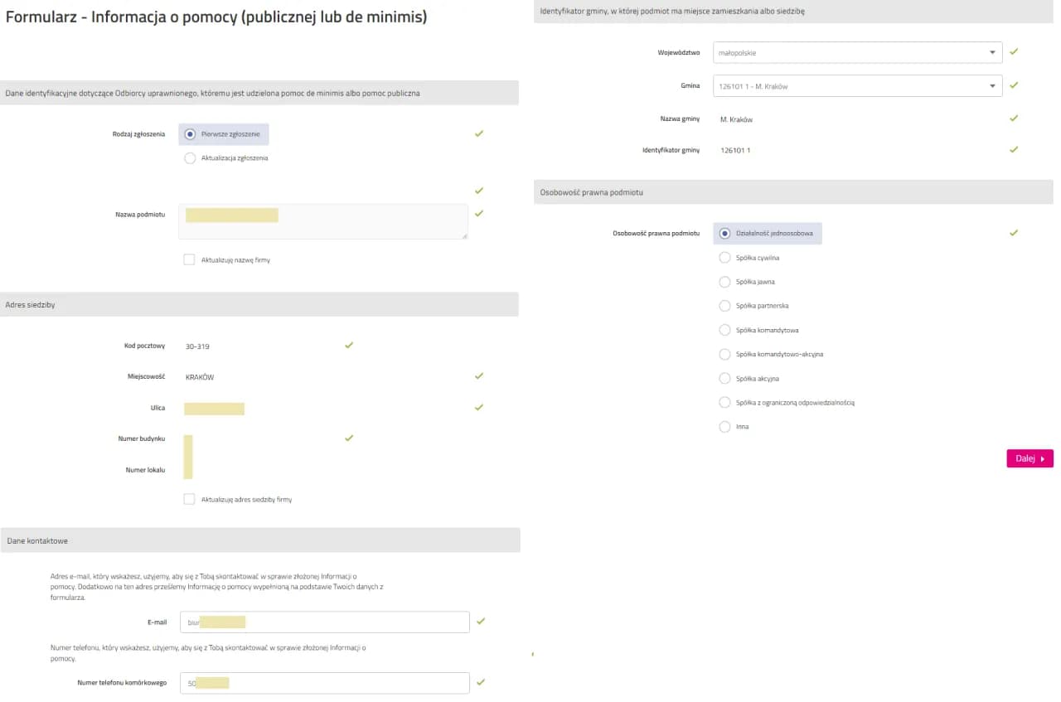Click the Dalej button
Viewport: 1061px width, 702px height.
[1030, 458]
